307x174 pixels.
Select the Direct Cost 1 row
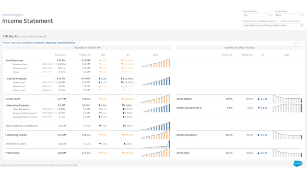[x=19, y=82]
